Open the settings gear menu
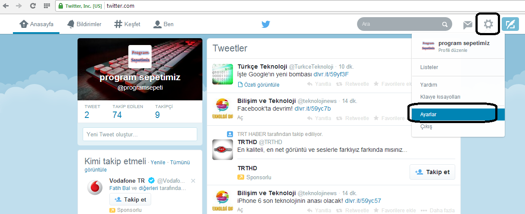Screen dimensions: 525x214 click(488, 24)
